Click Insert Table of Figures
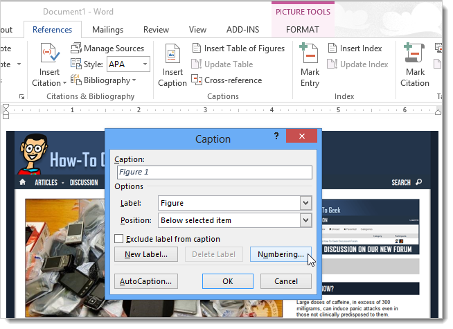453x329 pixels. click(x=238, y=48)
